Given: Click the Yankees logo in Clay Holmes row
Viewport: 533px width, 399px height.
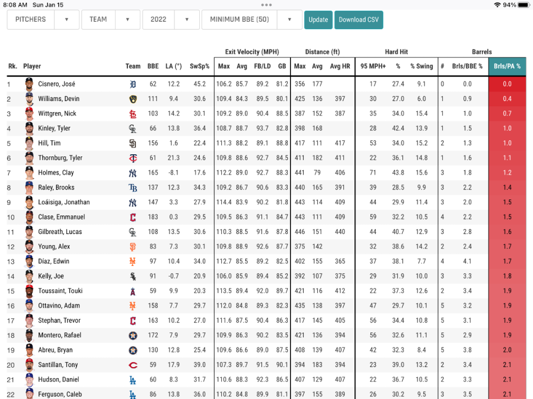Looking at the screenshot, I should click(x=133, y=173).
